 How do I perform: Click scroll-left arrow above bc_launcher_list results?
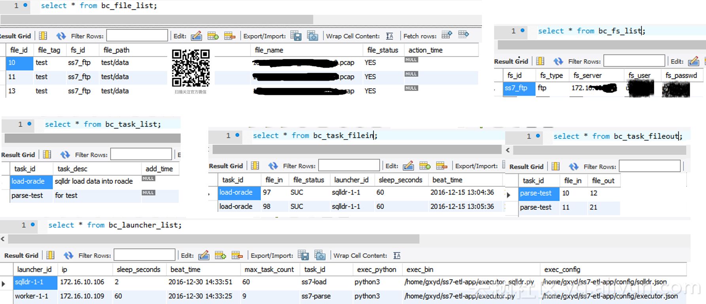[x=3, y=239]
